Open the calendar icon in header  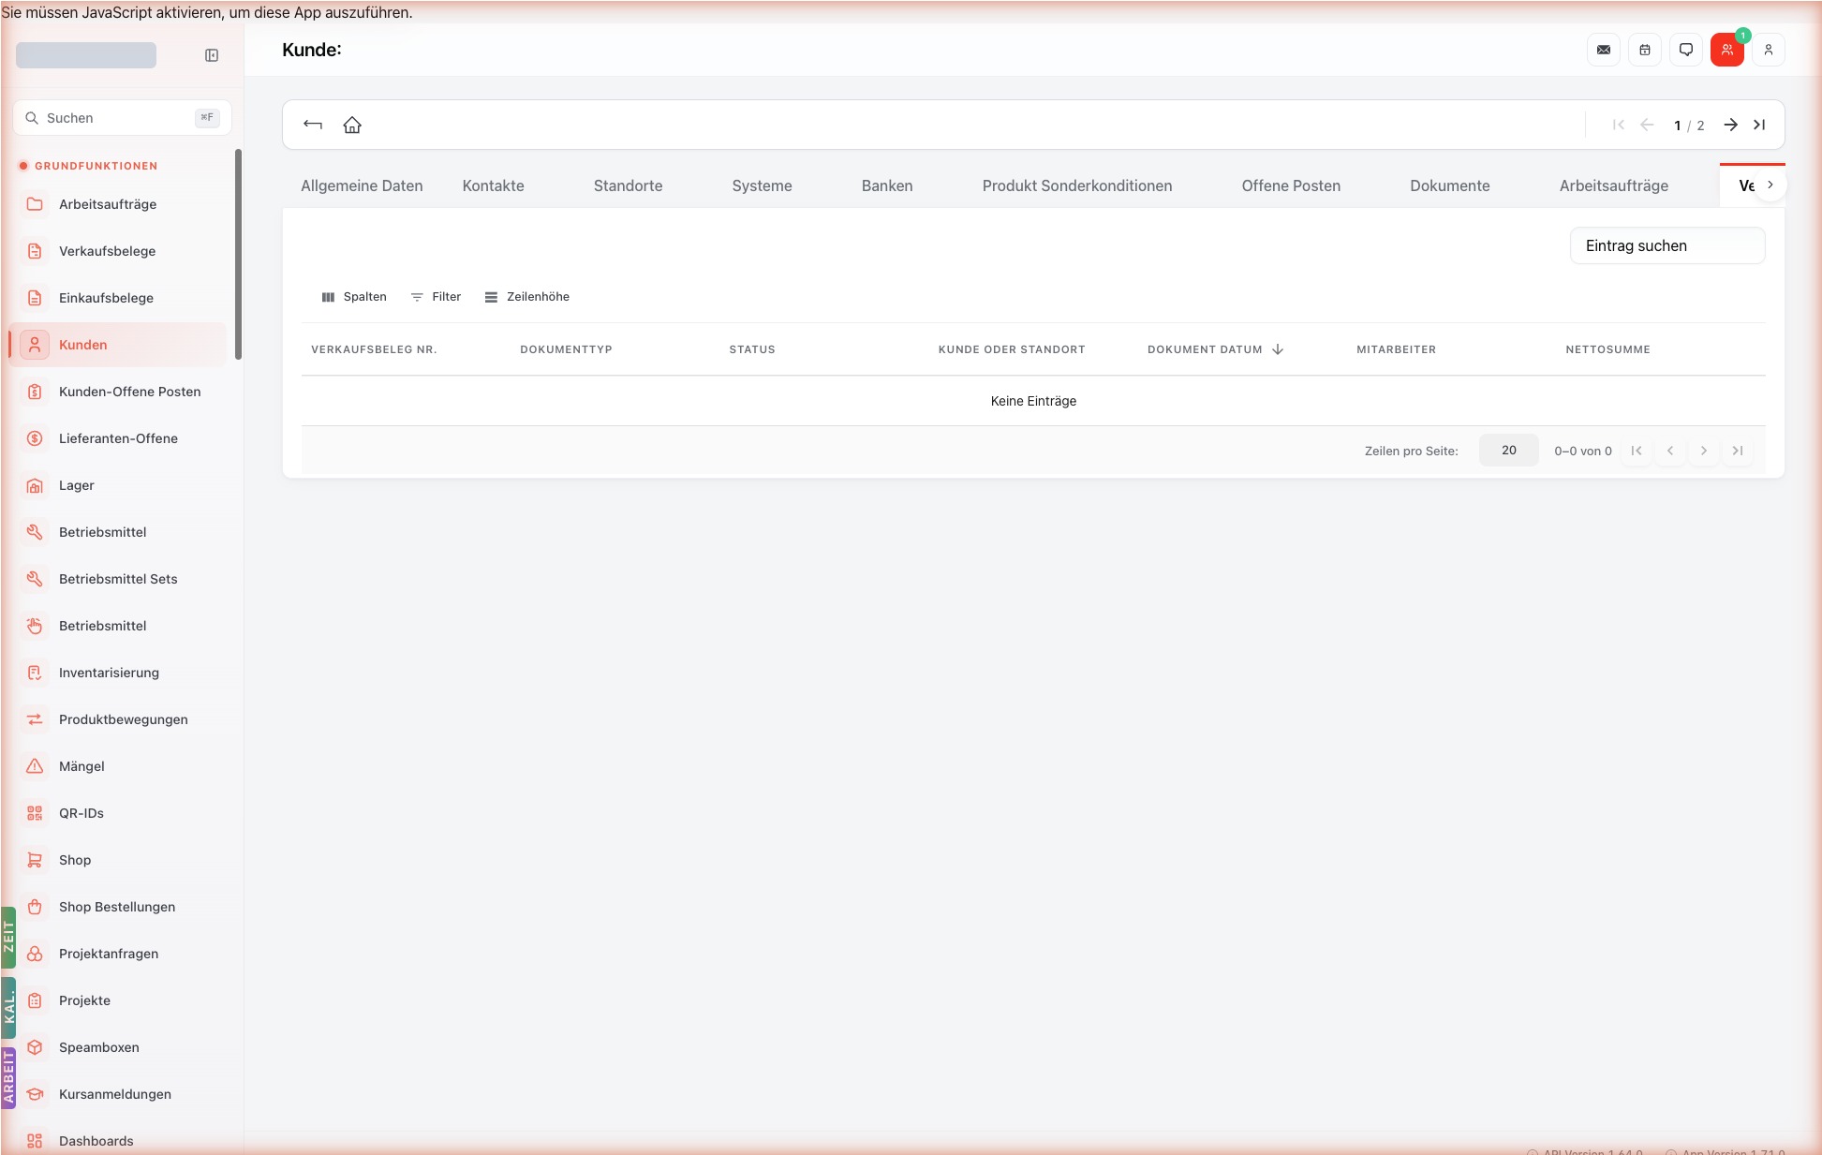tap(1645, 50)
